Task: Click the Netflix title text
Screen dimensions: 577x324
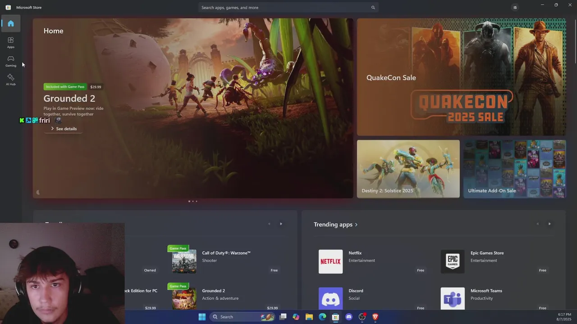Action: click(x=355, y=253)
